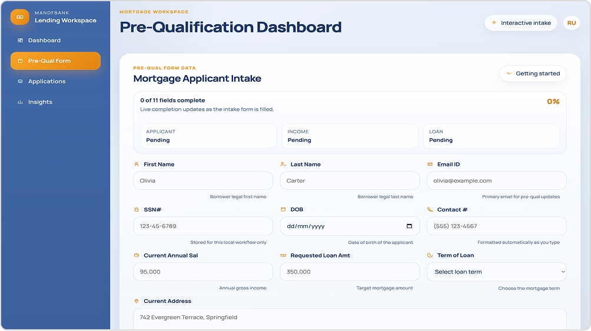
Task: Focus the First Name input field
Action: 203,180
